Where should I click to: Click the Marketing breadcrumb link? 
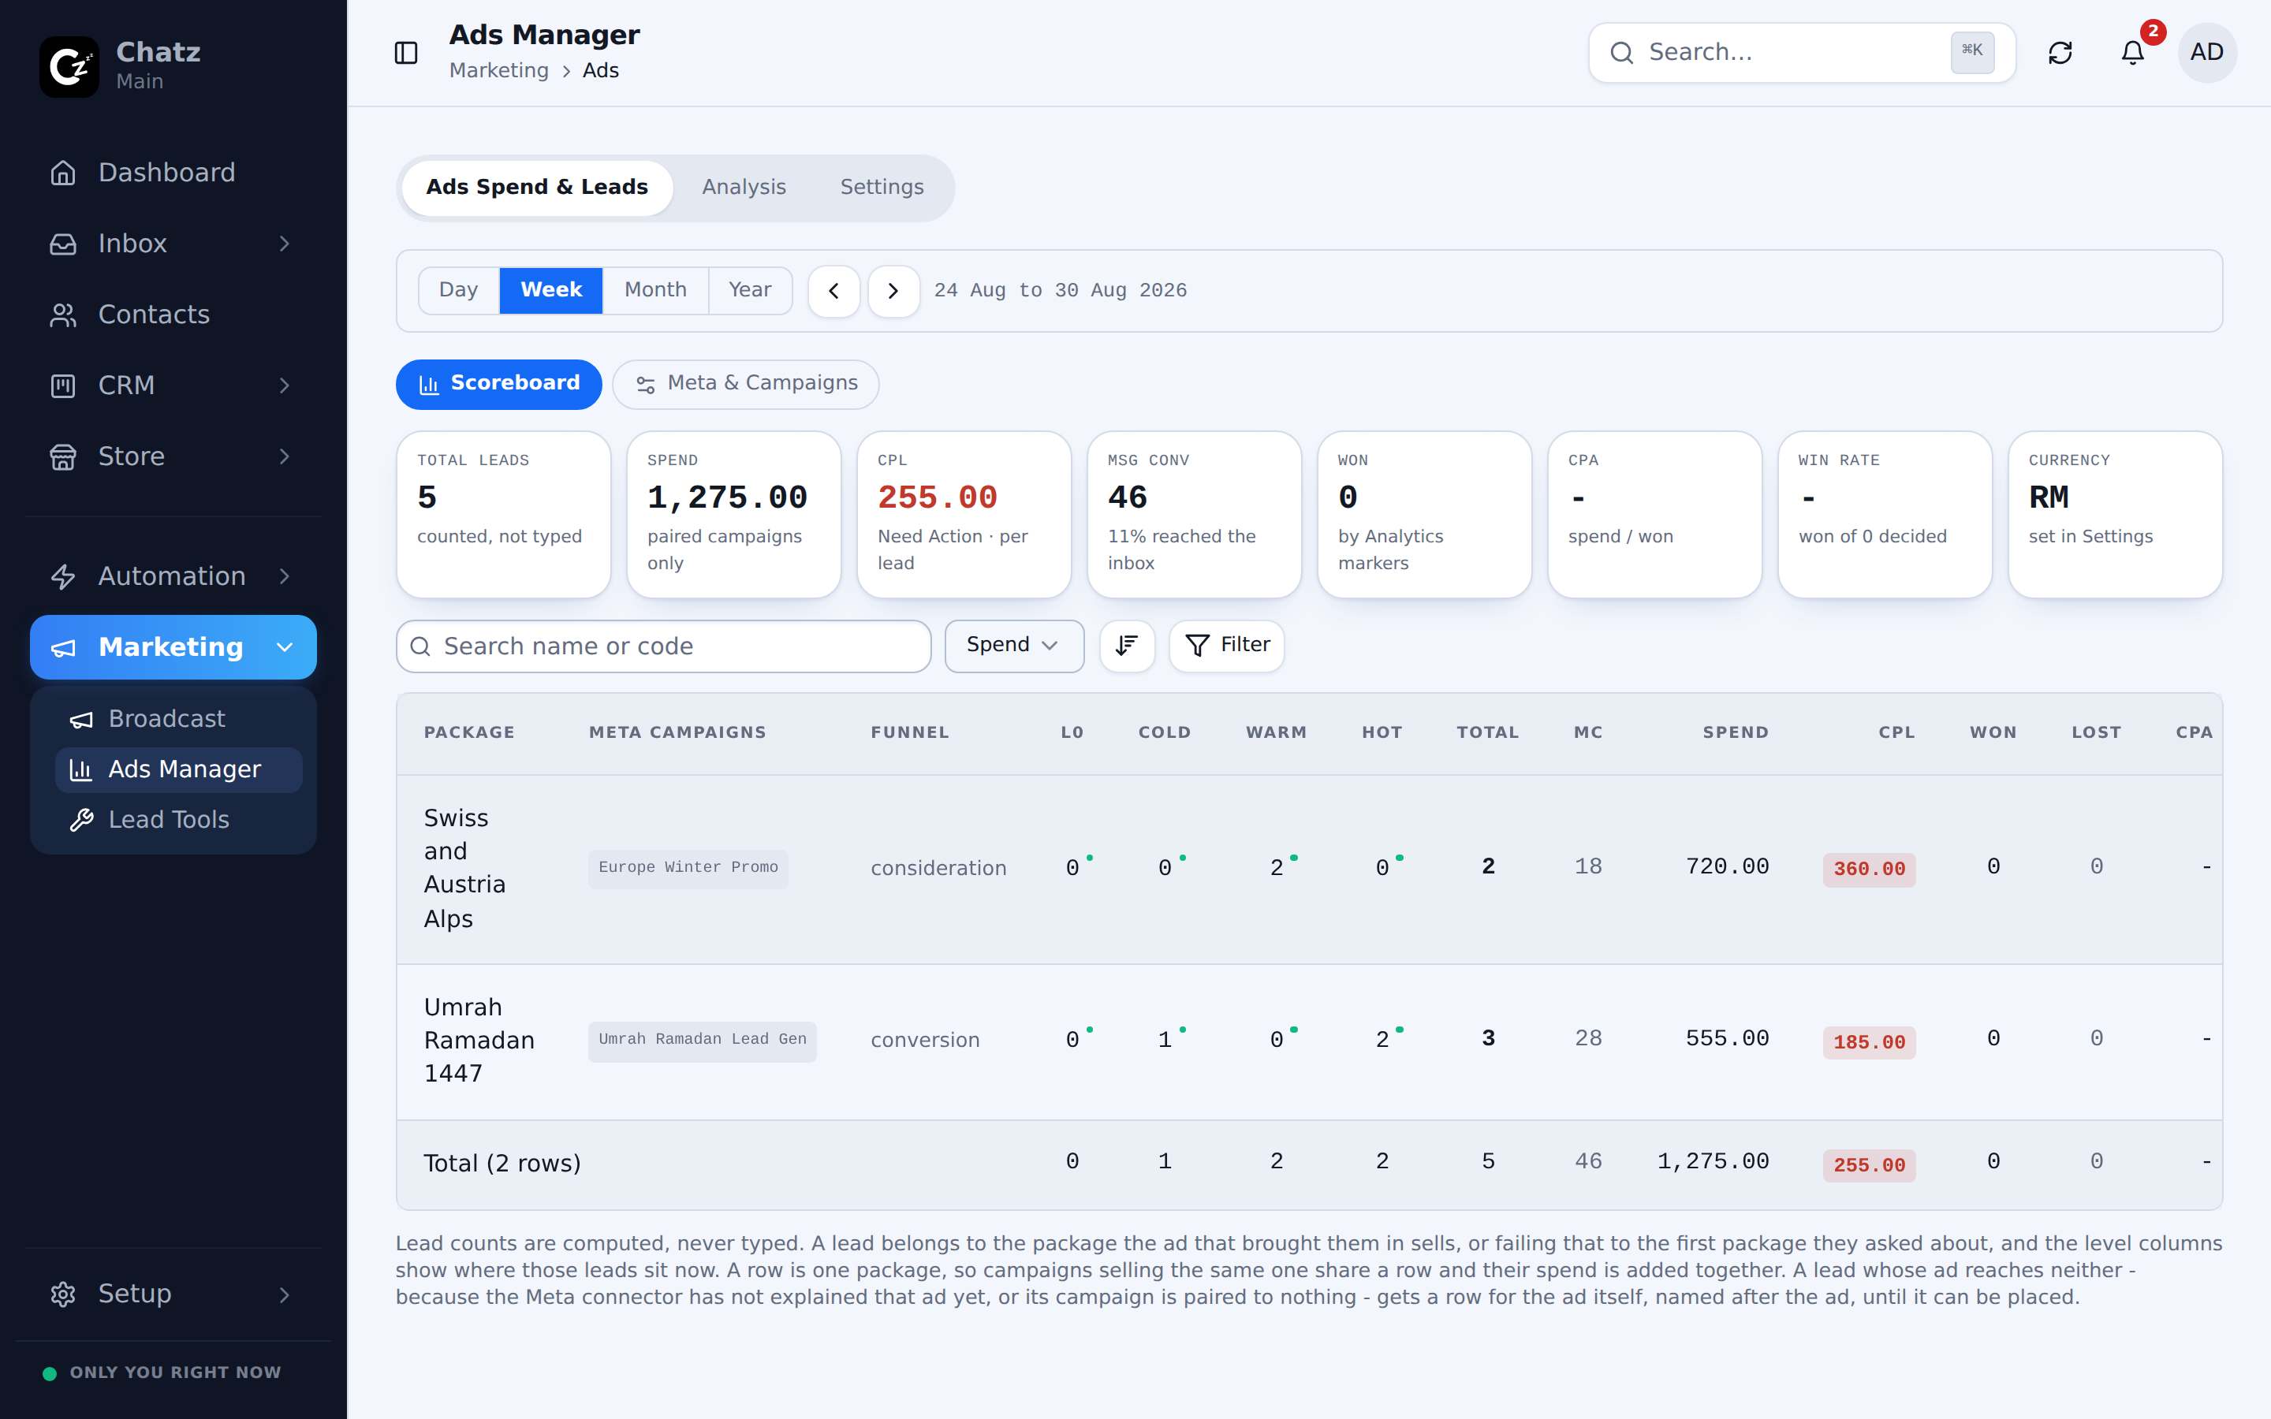499,71
